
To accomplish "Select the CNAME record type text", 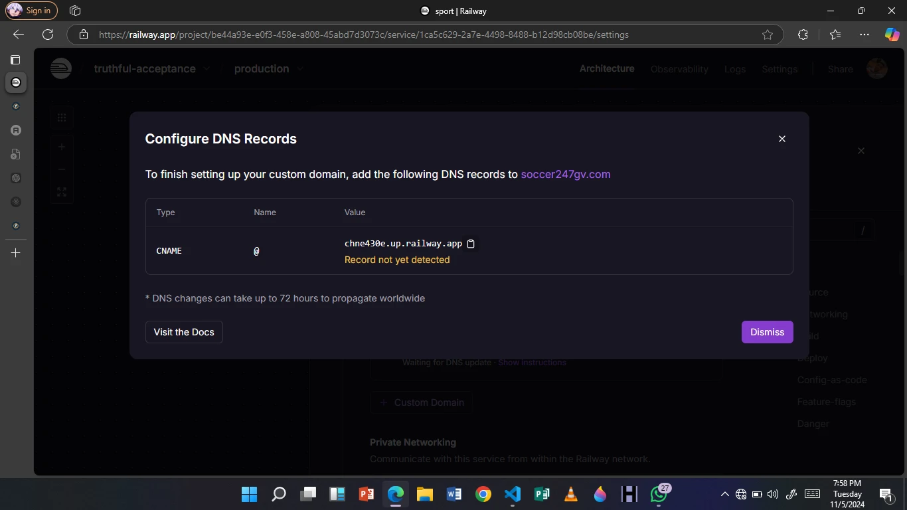I will click(x=169, y=251).
